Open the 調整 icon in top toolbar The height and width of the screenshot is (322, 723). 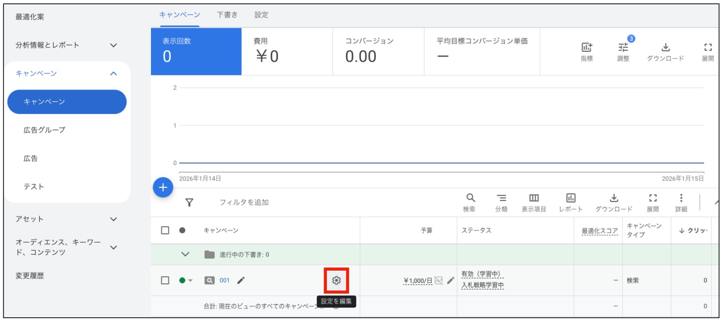[x=623, y=48]
